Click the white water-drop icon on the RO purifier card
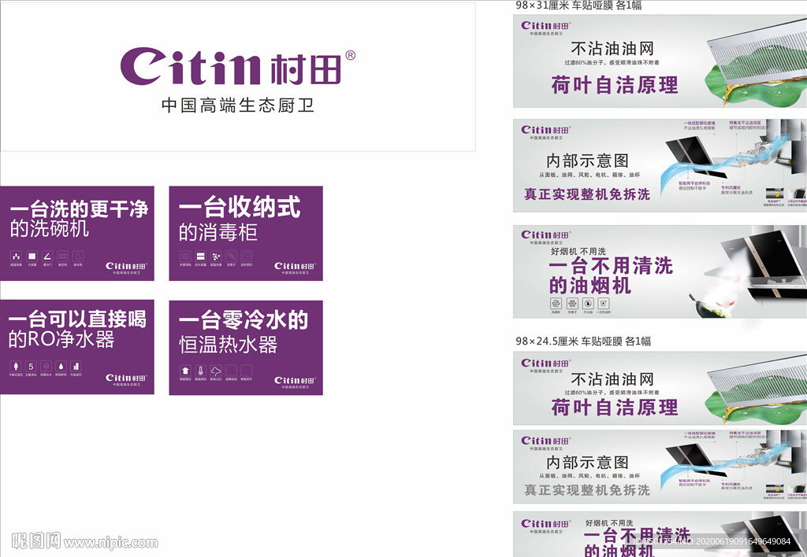 61,367
